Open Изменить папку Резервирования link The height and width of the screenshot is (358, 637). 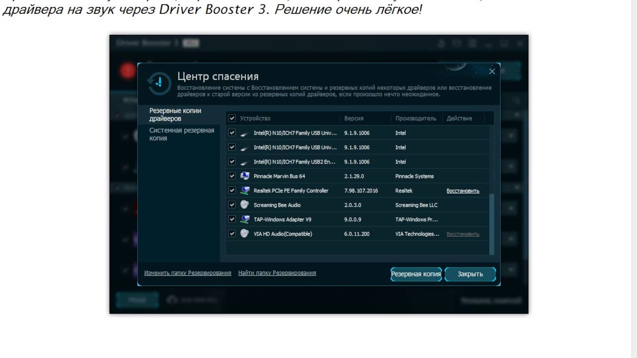point(188,273)
